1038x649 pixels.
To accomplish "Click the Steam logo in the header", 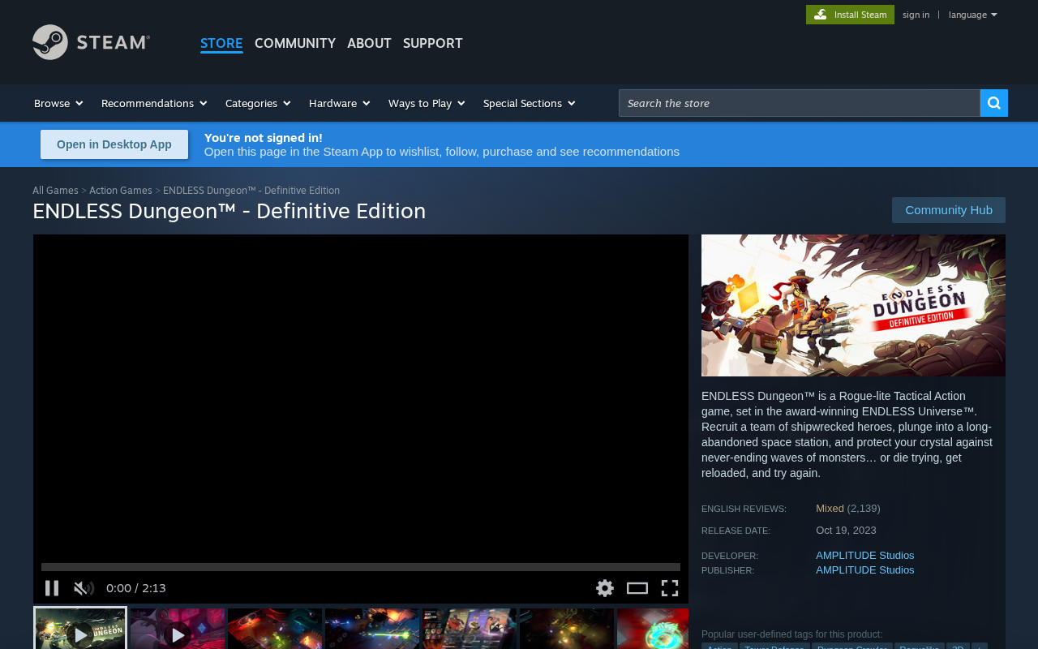I will tap(91, 42).
